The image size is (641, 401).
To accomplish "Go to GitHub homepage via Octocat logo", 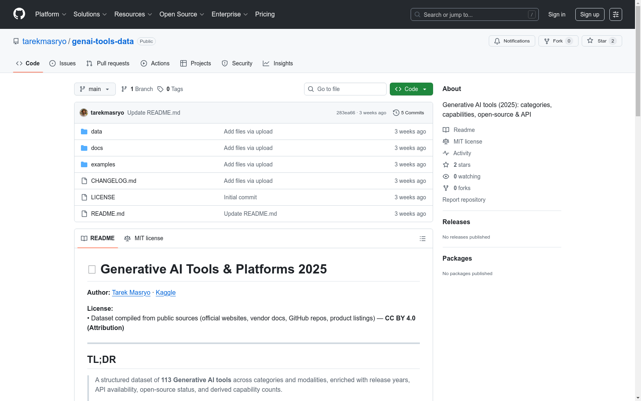I will (x=19, y=14).
